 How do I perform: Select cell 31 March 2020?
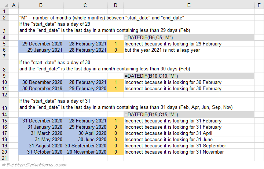coord(41,133)
